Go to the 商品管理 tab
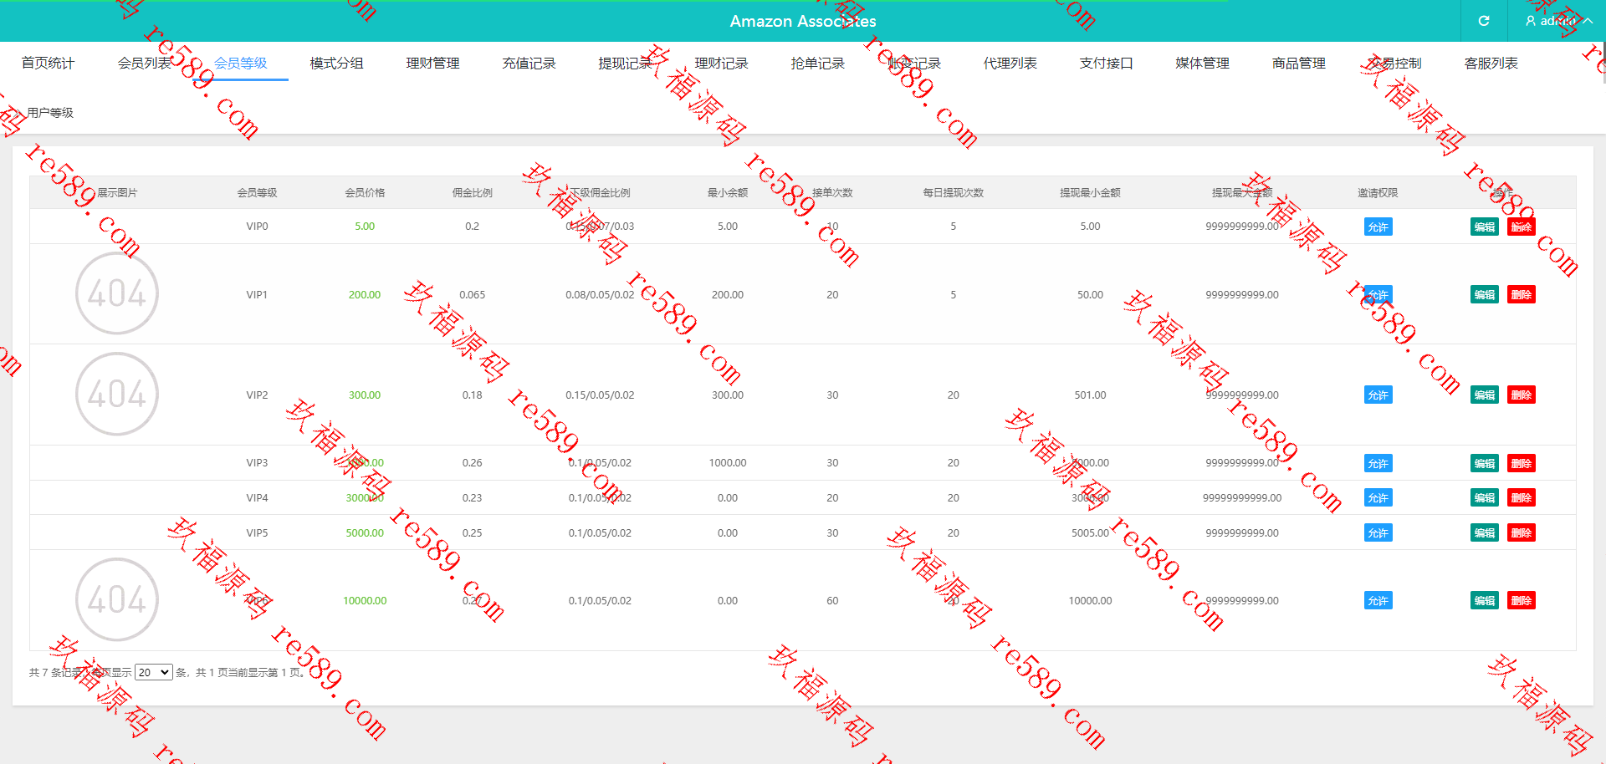The width and height of the screenshot is (1606, 764). click(1298, 63)
